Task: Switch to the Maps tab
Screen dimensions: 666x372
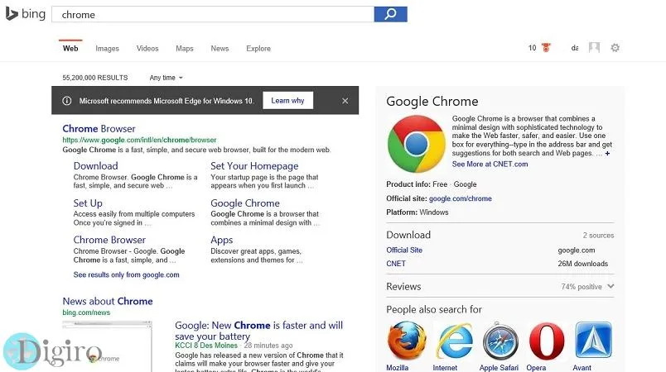Action: point(185,48)
